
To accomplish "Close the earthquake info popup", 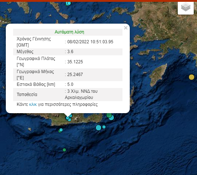I will [126, 28].
